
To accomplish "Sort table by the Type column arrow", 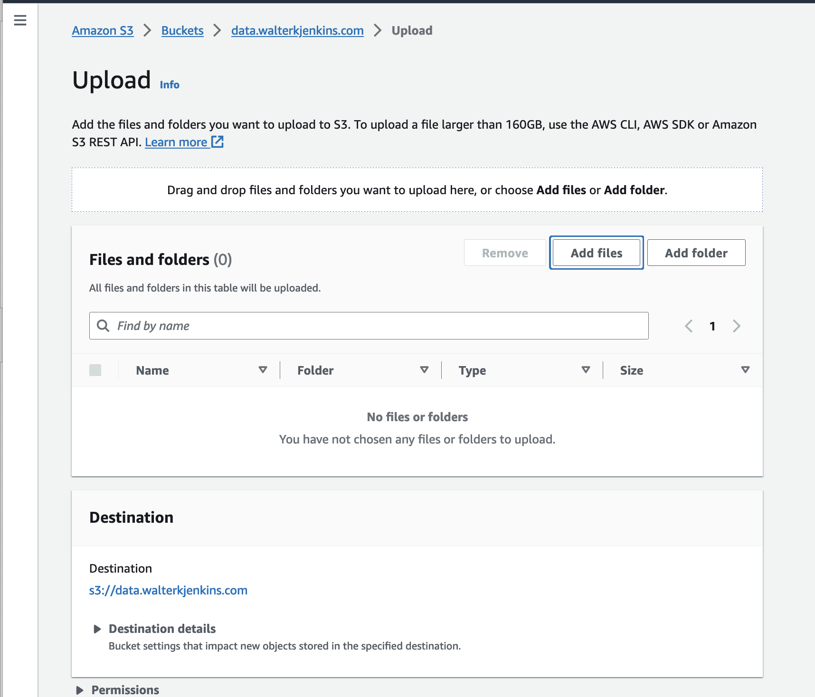I will [x=586, y=370].
